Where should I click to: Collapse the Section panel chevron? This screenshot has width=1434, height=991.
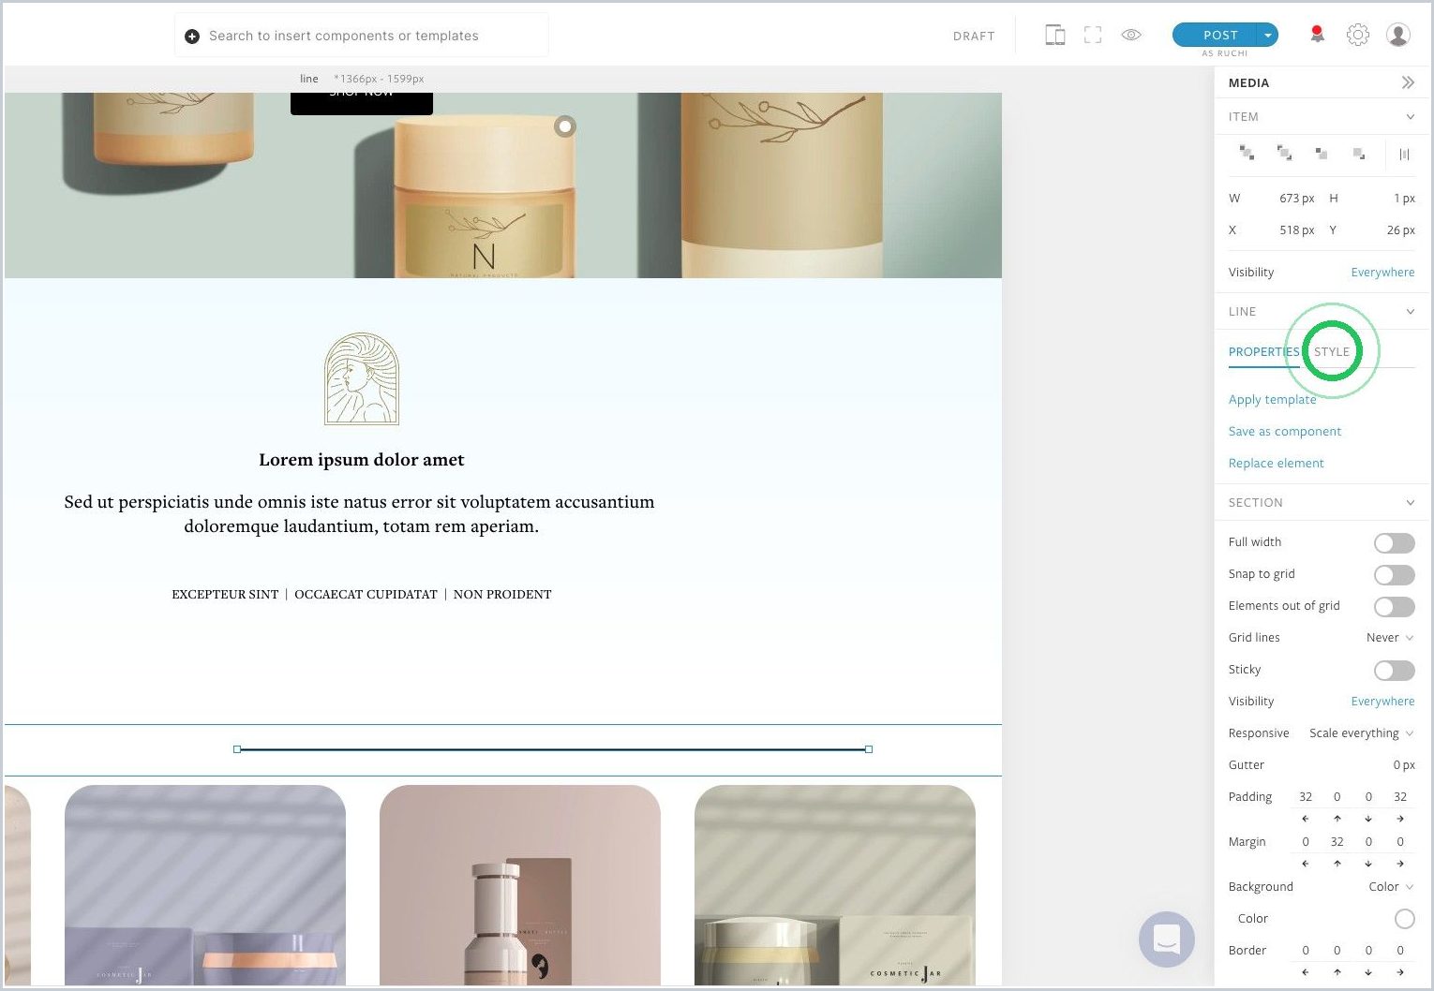1410,502
